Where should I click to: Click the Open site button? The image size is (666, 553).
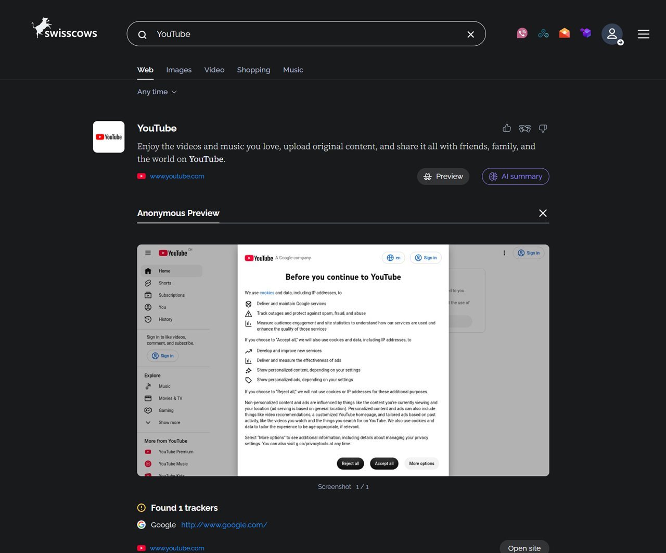click(524, 548)
